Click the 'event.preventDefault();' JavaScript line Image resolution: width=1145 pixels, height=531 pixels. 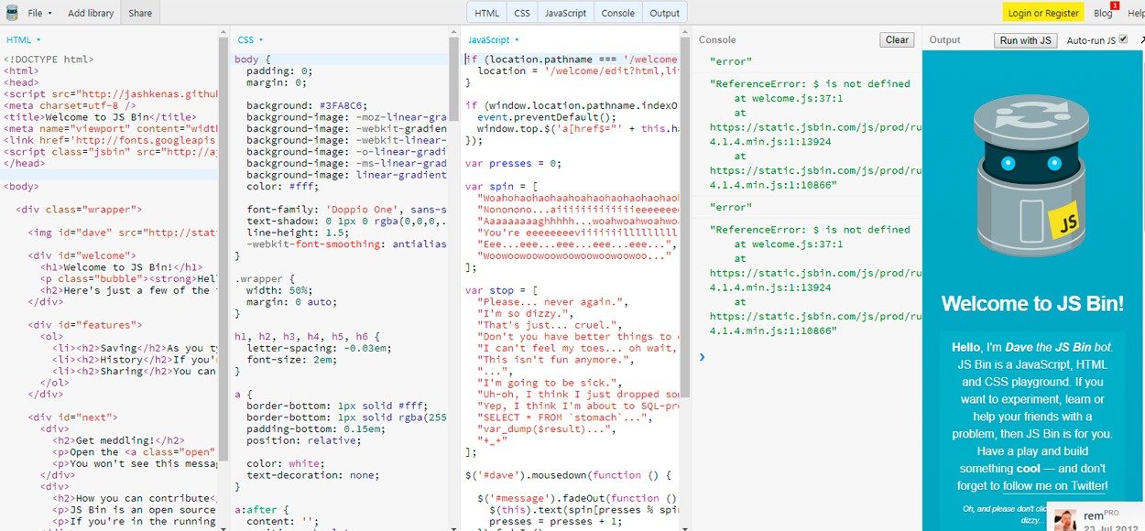(547, 117)
